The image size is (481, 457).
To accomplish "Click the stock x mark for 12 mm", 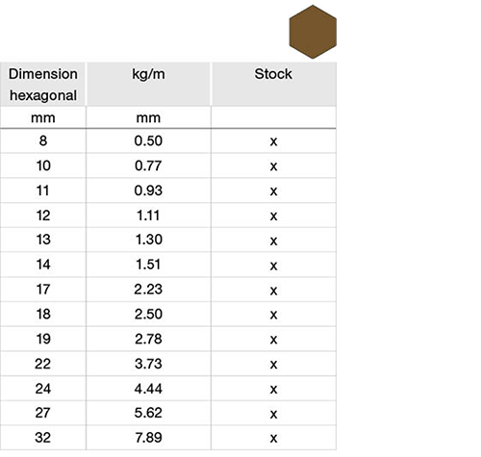I will click(273, 216).
